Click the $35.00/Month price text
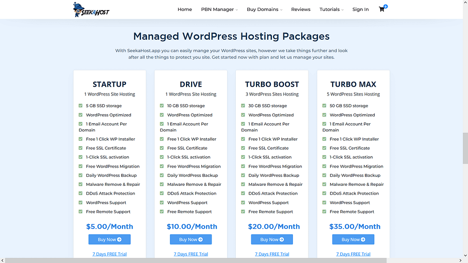 355,226
